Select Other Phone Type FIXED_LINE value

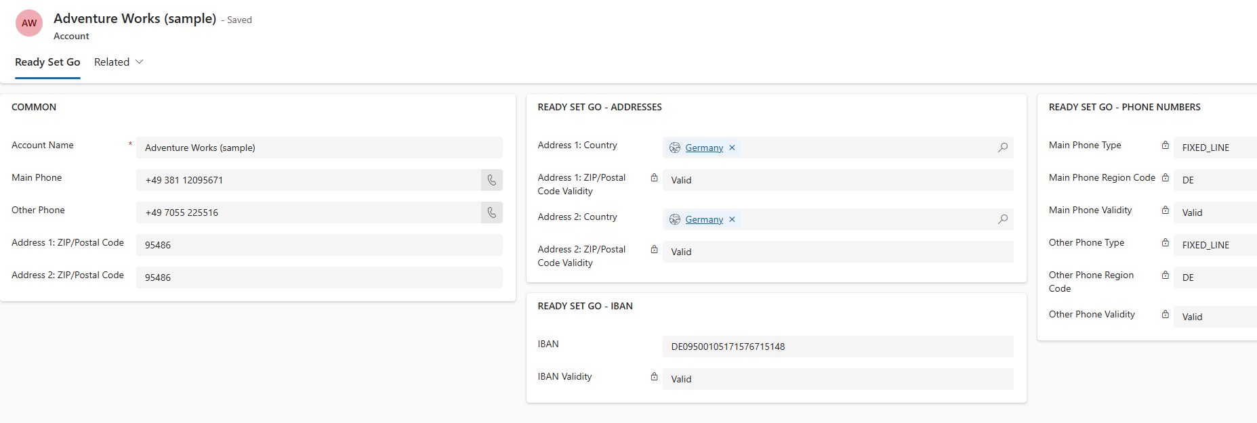(1215, 245)
